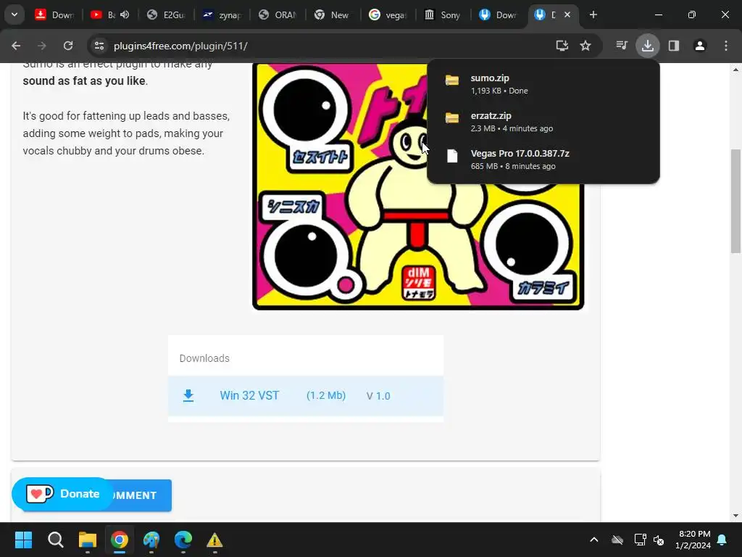Click the Chrome taskbar icon
Viewport: 742px width, 557px height.
click(120, 540)
